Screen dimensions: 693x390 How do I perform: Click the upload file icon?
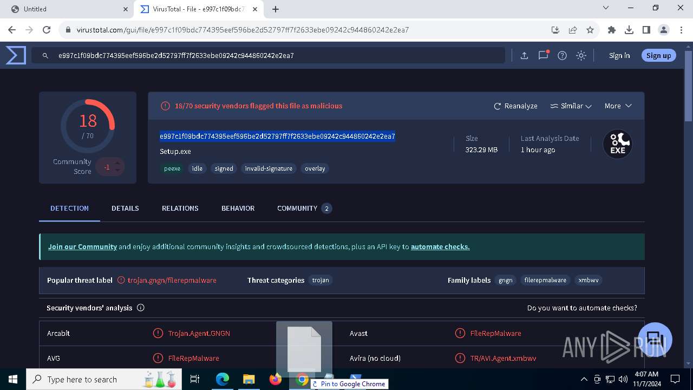tap(524, 55)
